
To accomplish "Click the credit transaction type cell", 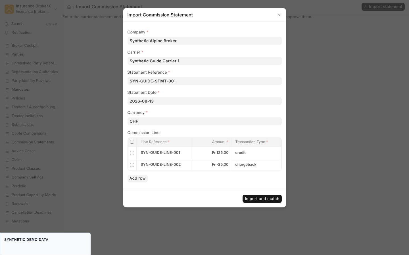I will coord(256,153).
